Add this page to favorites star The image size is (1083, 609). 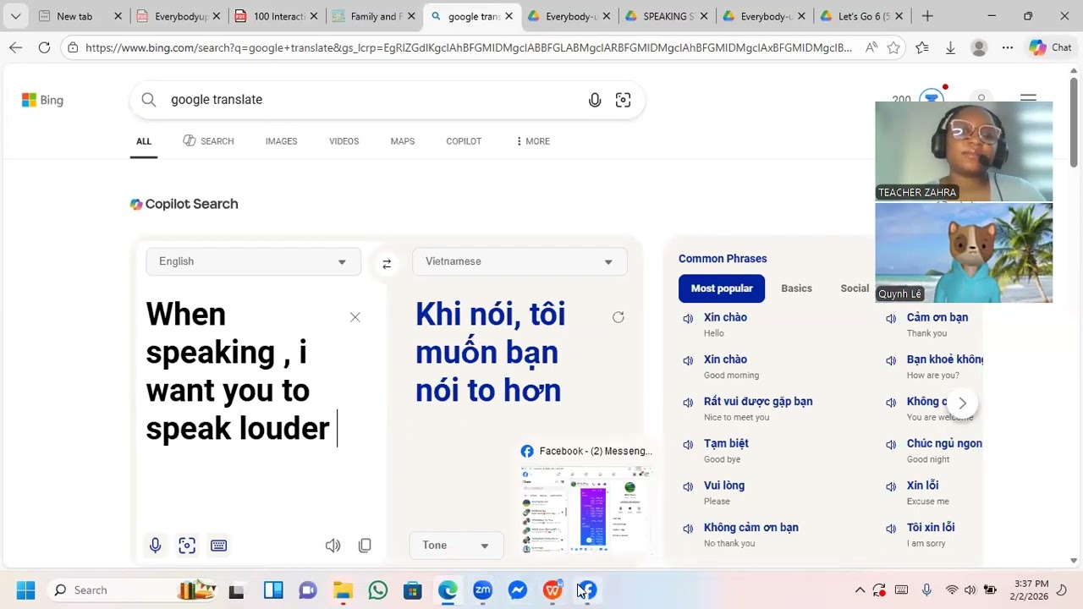click(x=893, y=48)
